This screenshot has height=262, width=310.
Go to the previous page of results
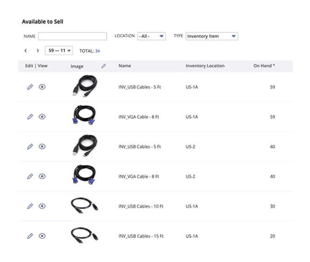(26, 50)
